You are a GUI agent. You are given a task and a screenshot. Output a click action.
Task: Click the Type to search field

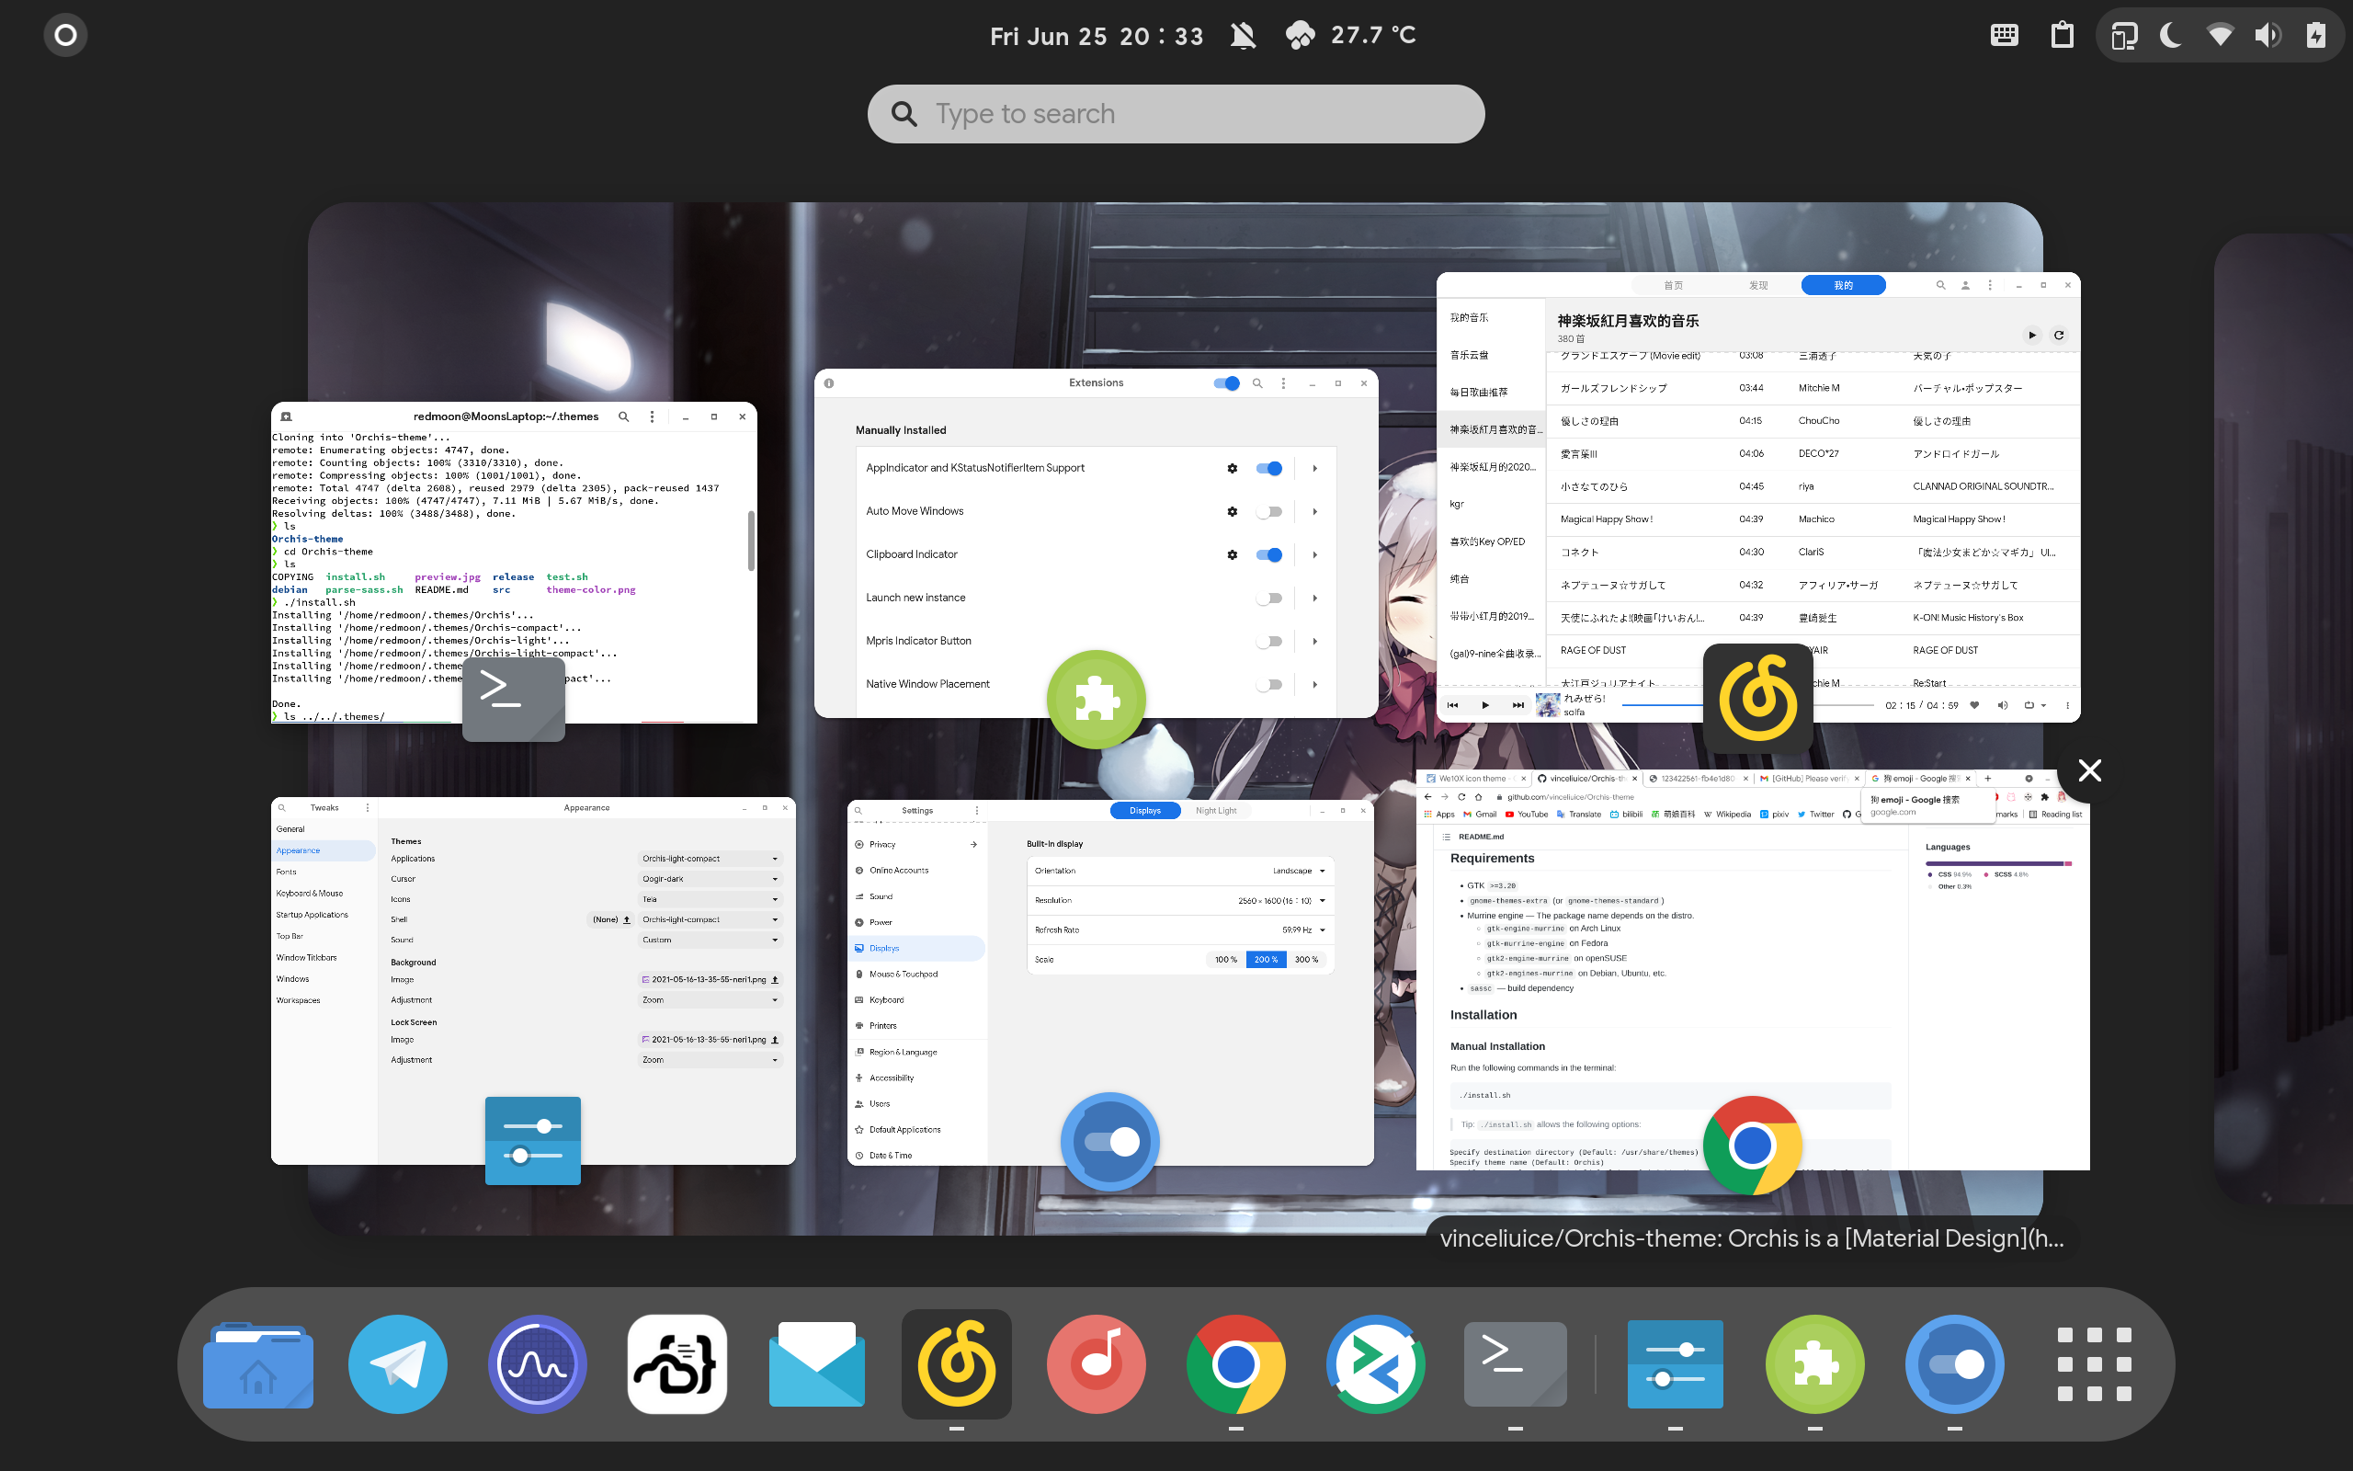coord(1175,113)
